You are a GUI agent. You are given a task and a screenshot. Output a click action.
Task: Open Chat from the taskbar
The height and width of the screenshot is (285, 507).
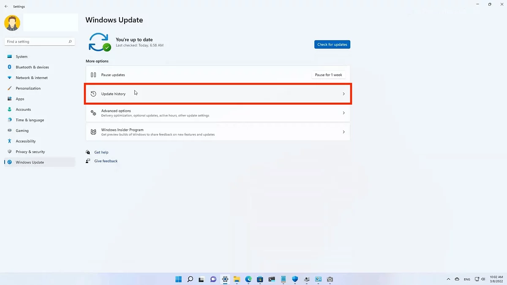[213, 279]
